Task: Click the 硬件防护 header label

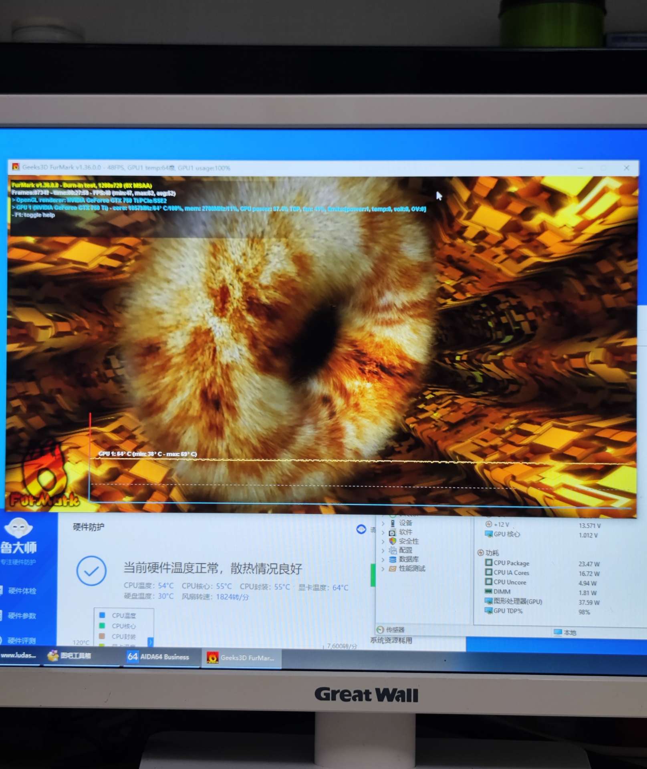Action: click(89, 527)
